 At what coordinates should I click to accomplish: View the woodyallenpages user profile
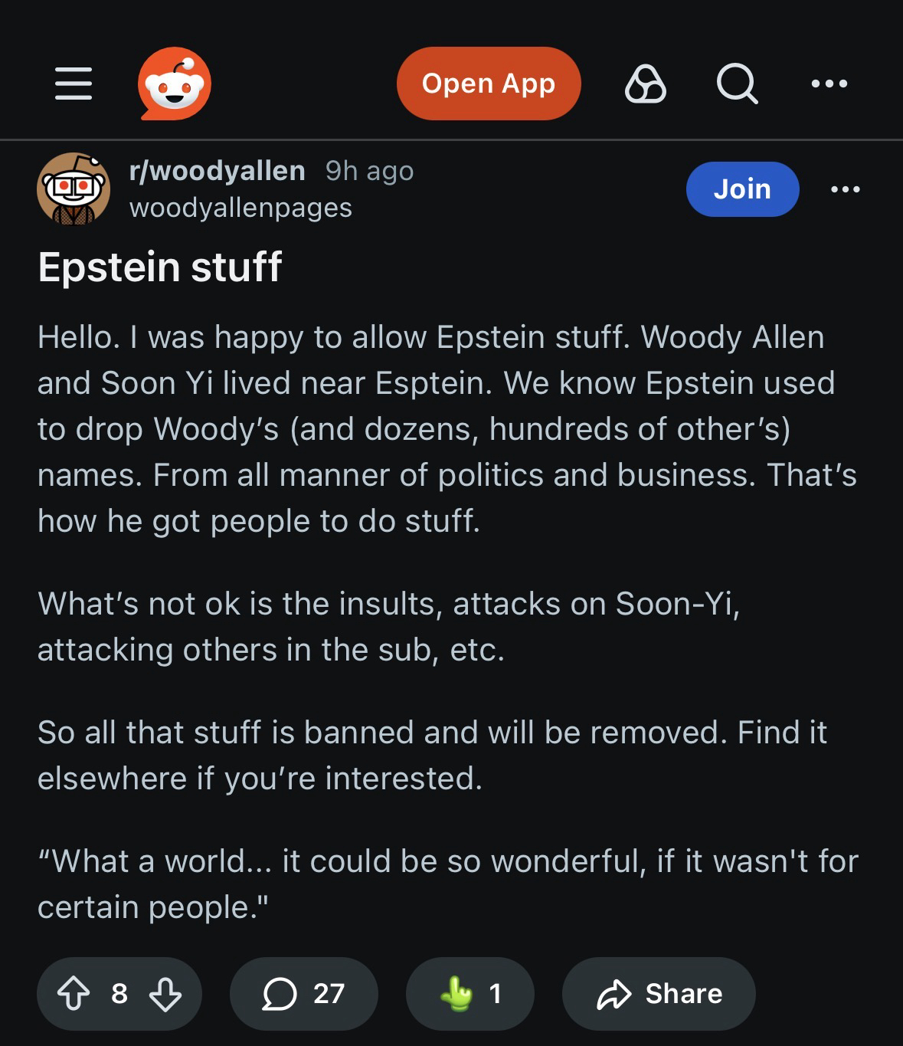240,208
